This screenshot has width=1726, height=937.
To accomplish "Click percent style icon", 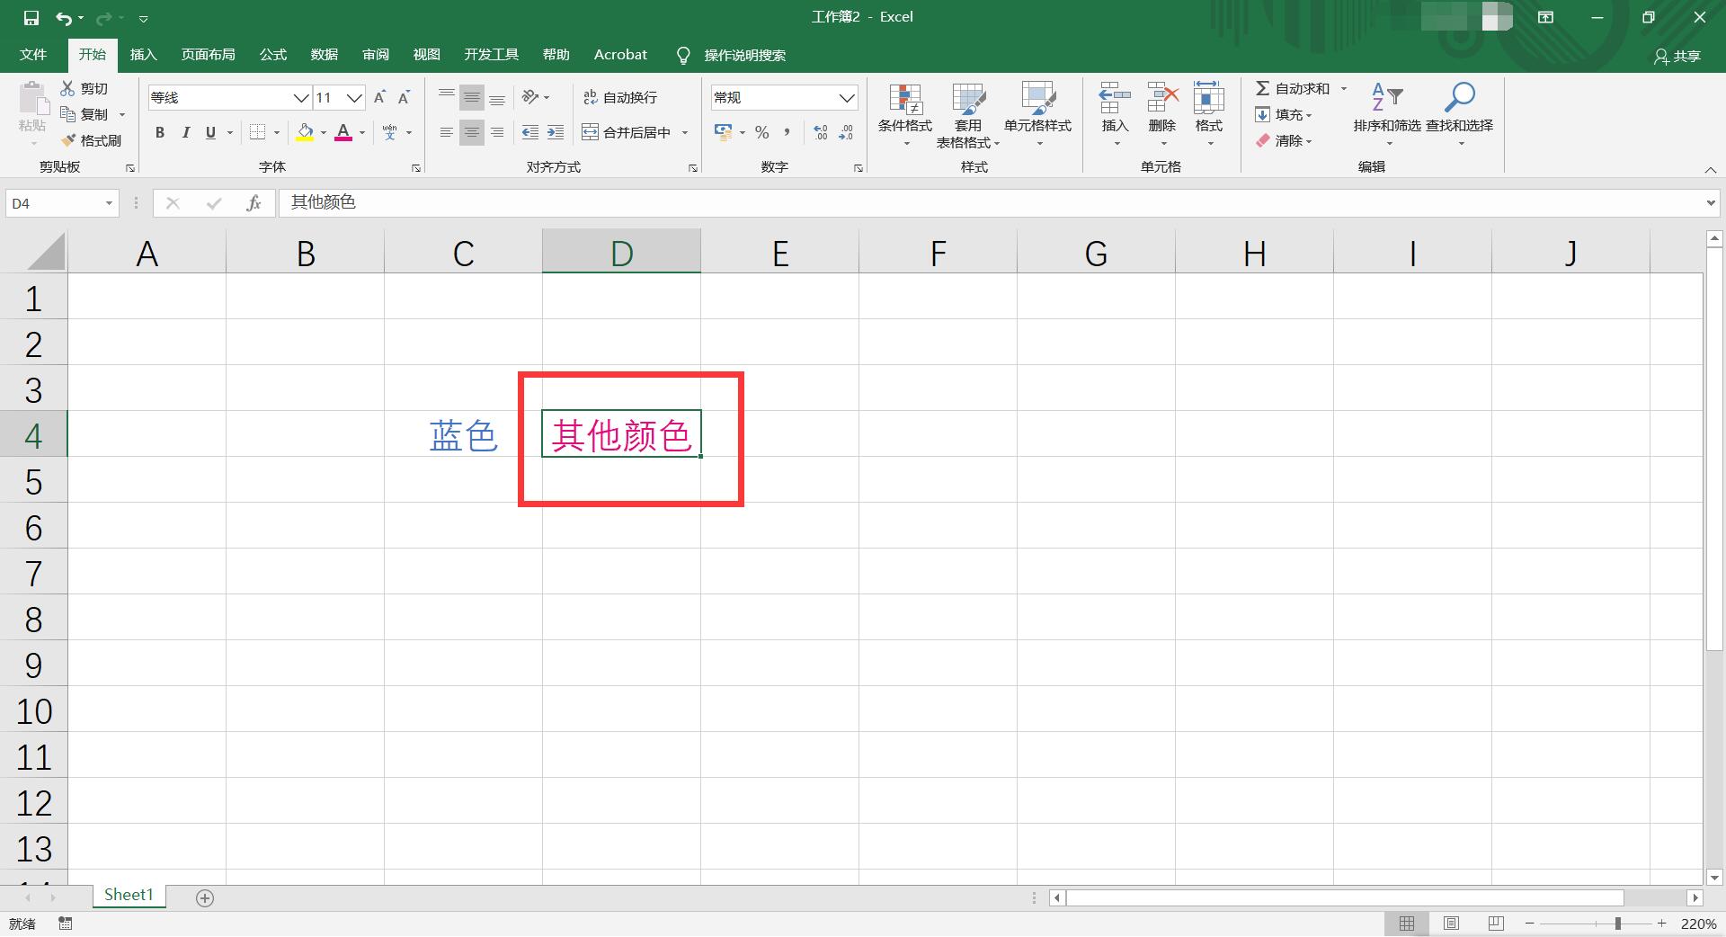I will pyautogui.click(x=762, y=132).
